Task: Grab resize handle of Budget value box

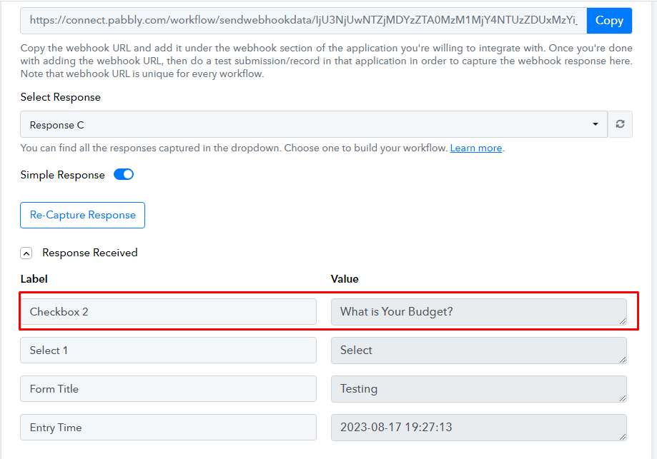Action: (623, 321)
